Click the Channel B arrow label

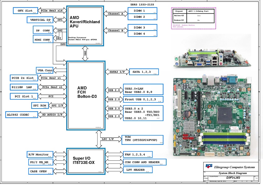(115, 31)
